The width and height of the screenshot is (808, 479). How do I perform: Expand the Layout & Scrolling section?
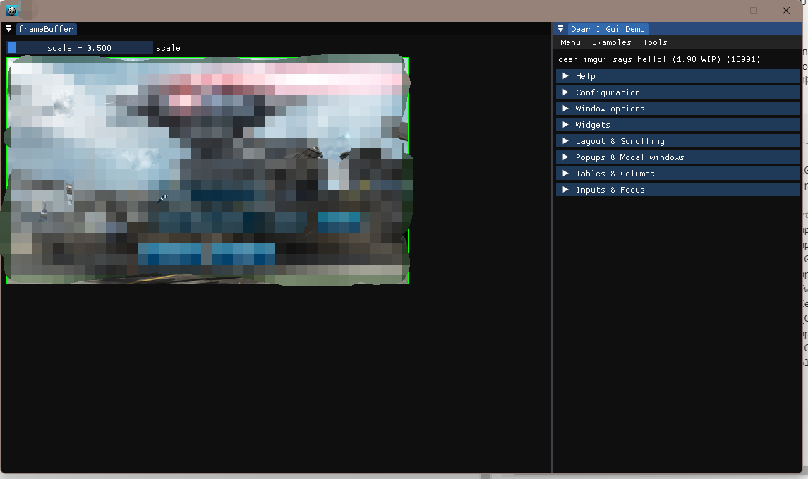(x=677, y=141)
